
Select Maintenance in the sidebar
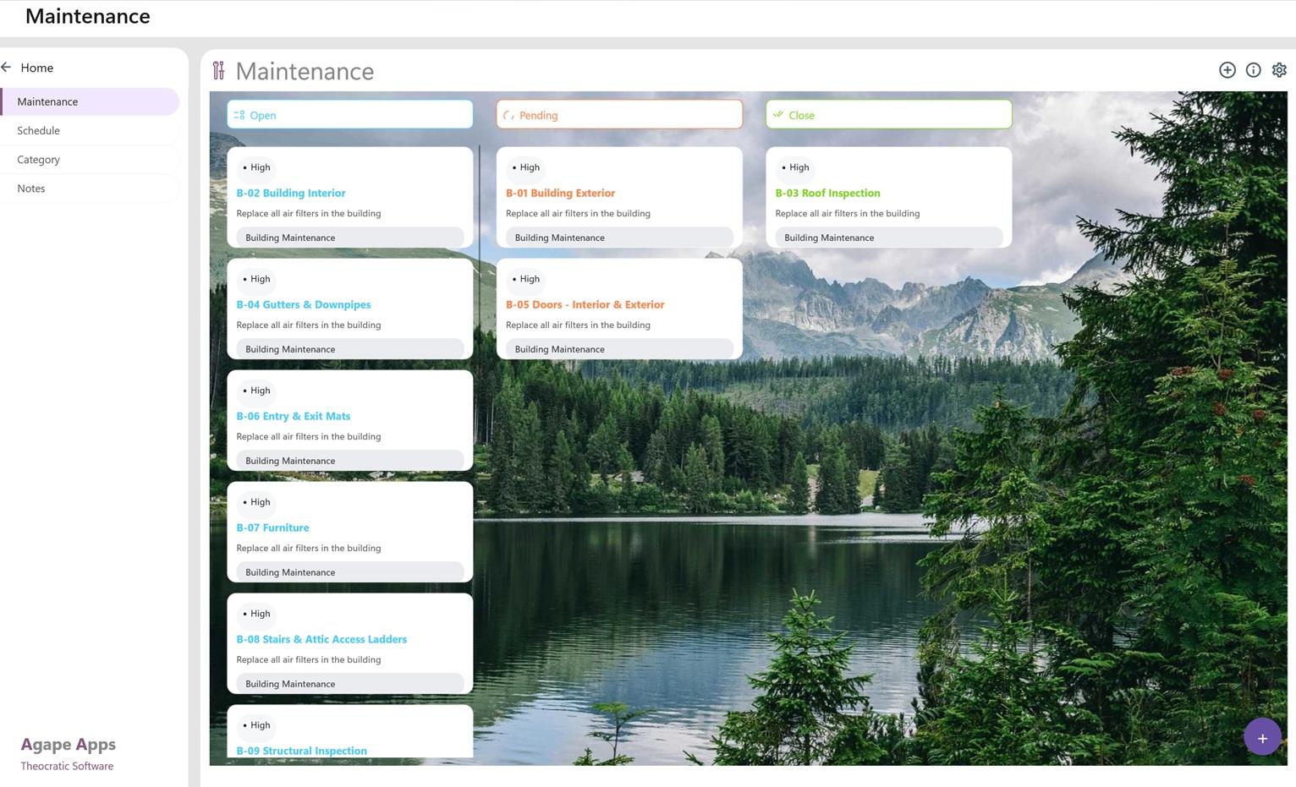(x=47, y=101)
